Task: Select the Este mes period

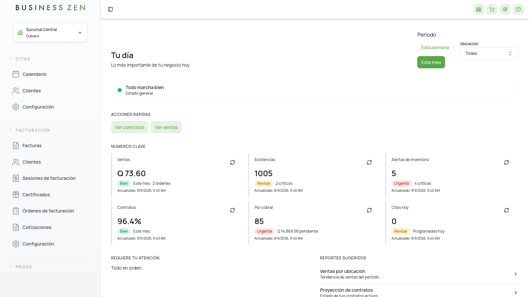Action: coord(431,62)
